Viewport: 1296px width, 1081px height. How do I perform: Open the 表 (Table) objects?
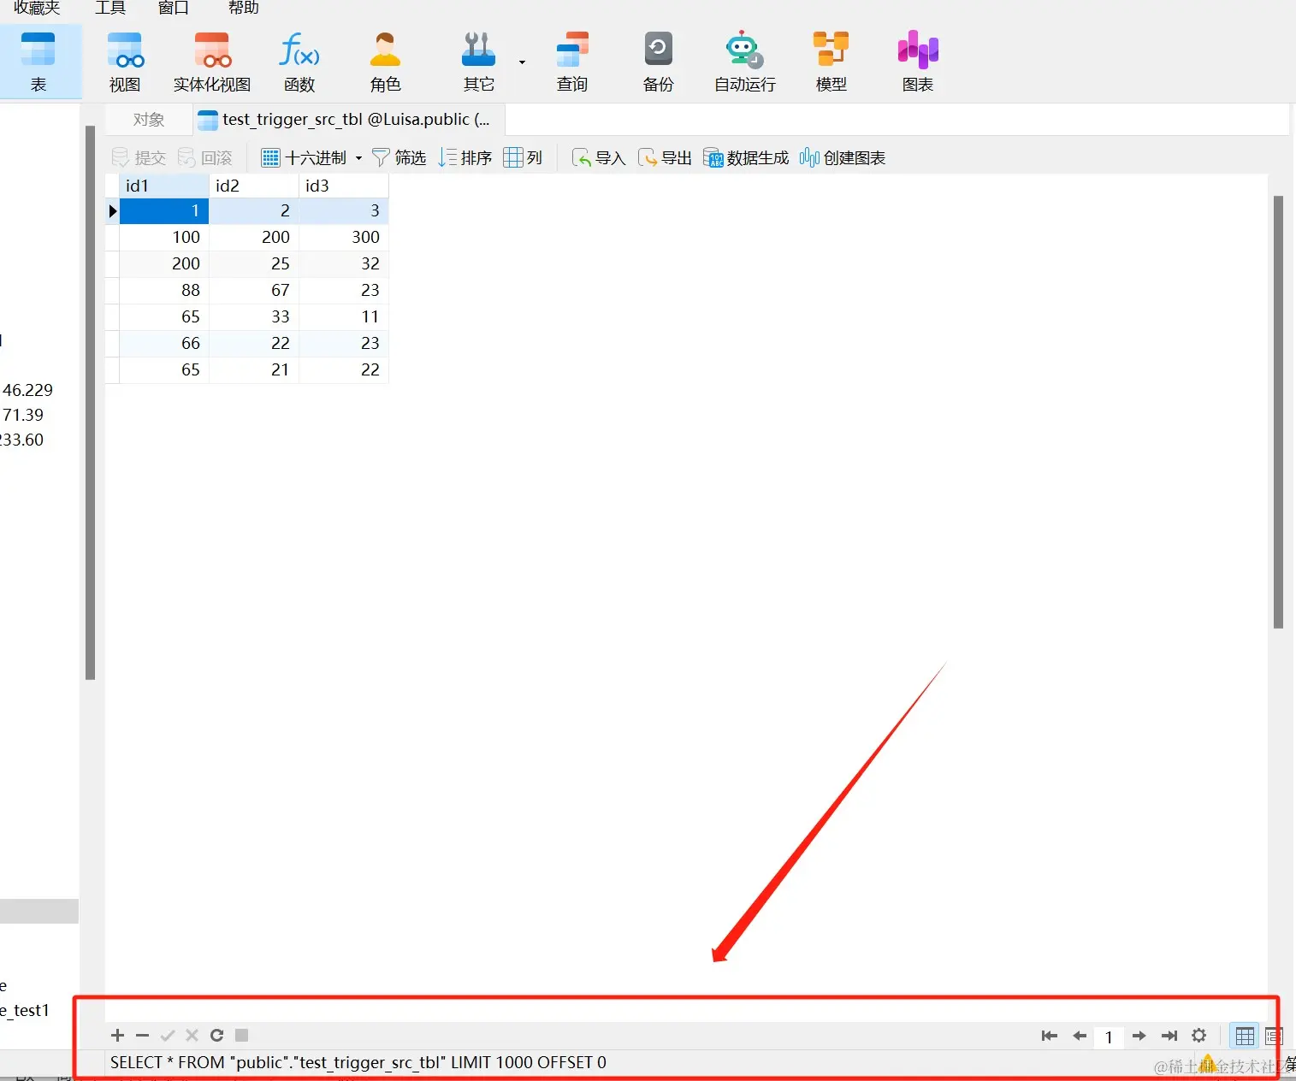pos(38,62)
